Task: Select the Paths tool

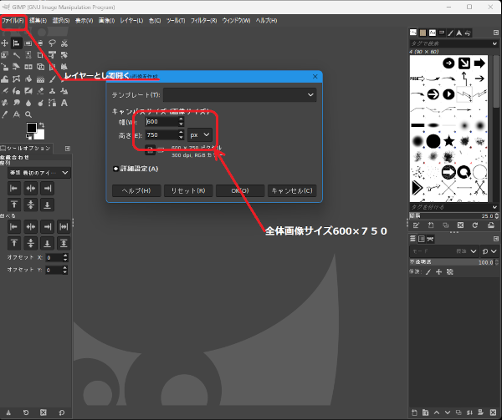Action: coord(52,103)
